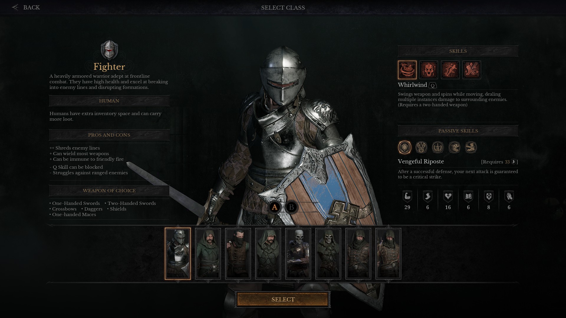566x318 pixels.
Task: Expand the PROS AND CONS section
Action: (x=109, y=135)
